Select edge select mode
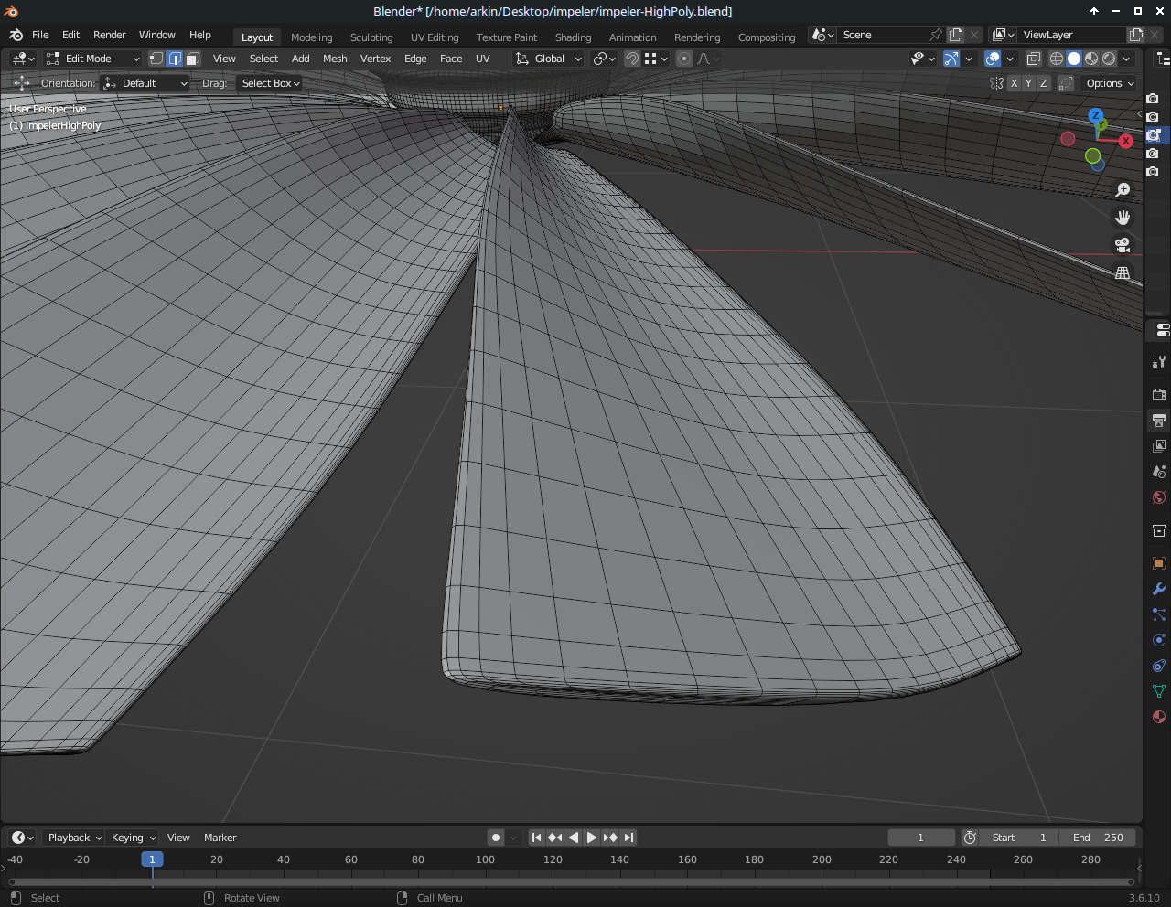 tap(175, 59)
